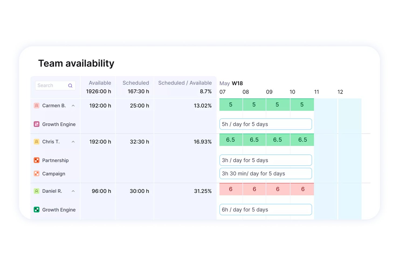Click the day 12 date header
This screenshot has width=399, height=266.
[x=340, y=92]
